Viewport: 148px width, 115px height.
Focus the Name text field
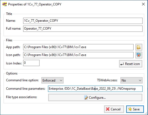click(x=83, y=21)
